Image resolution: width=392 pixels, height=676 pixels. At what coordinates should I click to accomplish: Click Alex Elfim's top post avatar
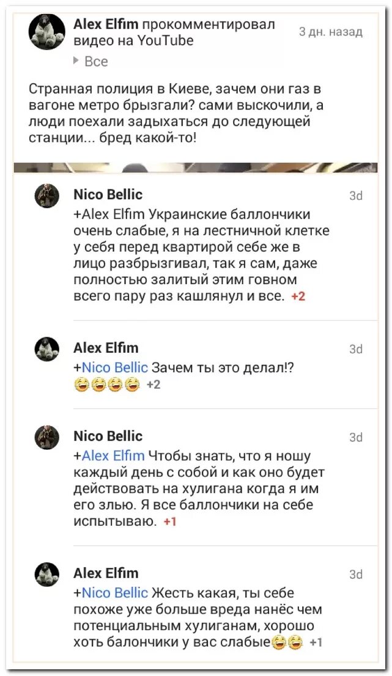coord(46,32)
